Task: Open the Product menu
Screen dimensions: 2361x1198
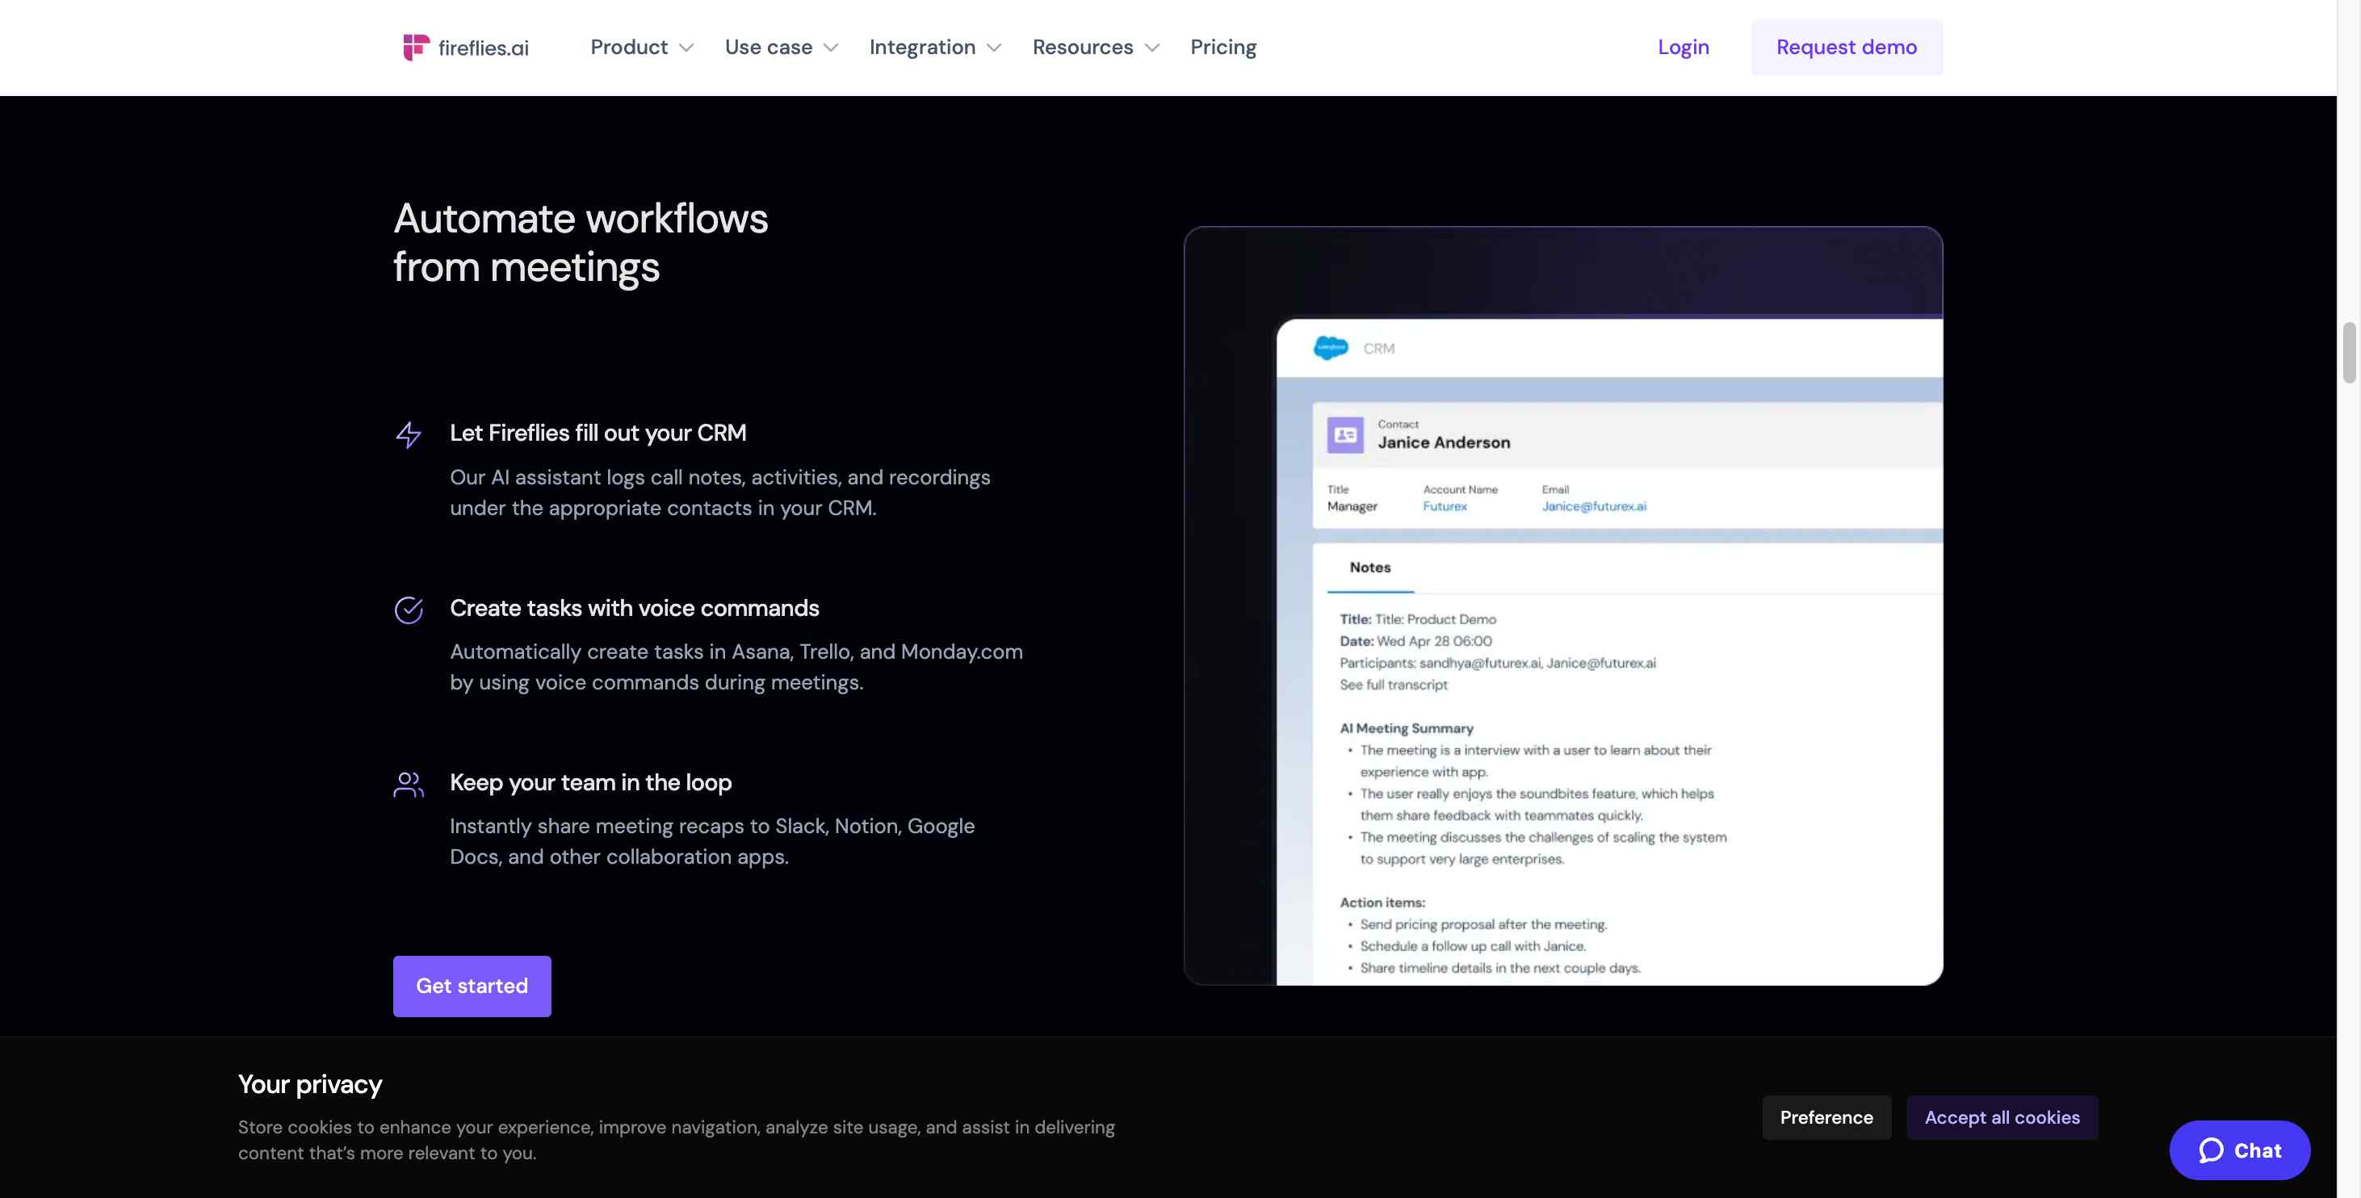Action: (642, 47)
